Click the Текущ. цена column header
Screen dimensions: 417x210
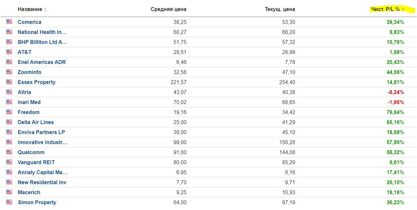(x=280, y=9)
